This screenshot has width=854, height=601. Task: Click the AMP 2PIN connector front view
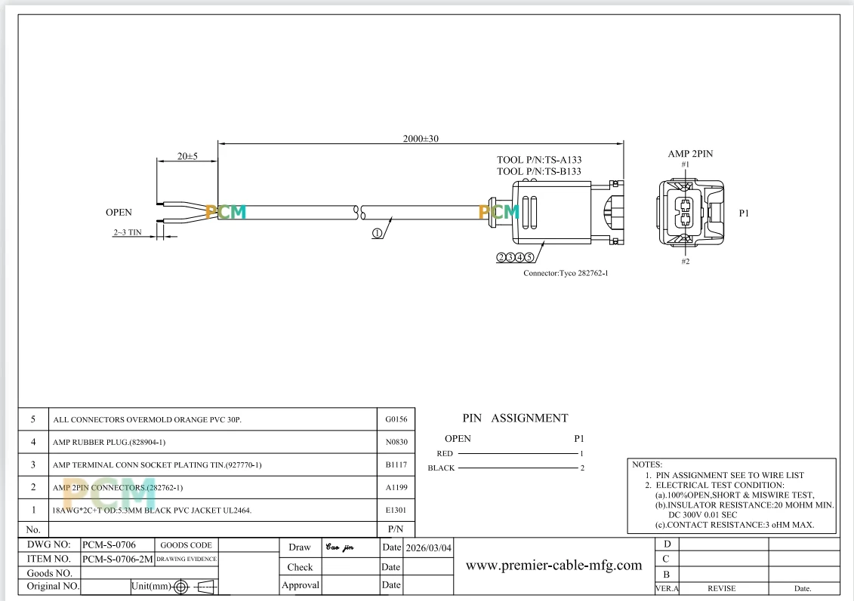691,213
